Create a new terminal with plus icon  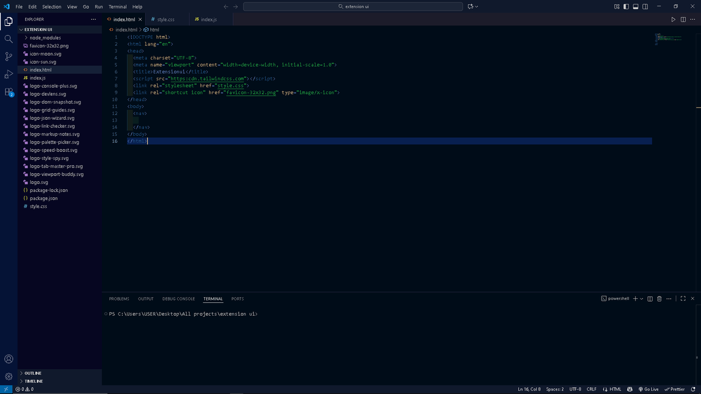click(x=636, y=299)
